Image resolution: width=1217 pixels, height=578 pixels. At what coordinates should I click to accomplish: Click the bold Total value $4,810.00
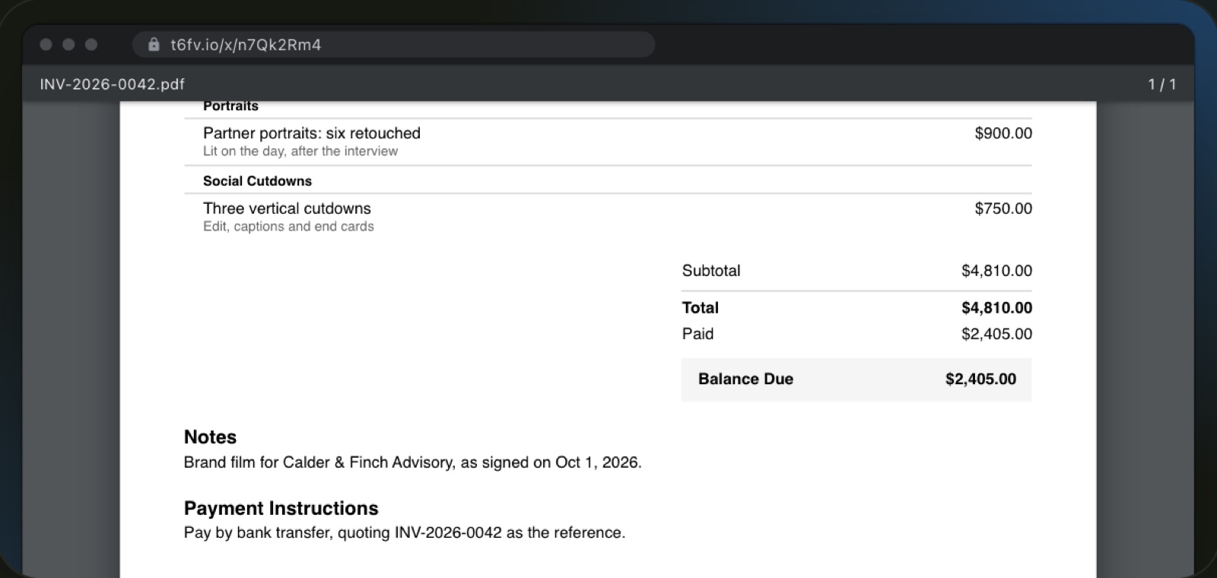[x=996, y=308]
